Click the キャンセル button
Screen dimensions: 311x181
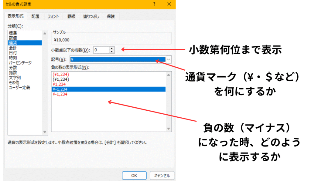tap(162, 176)
